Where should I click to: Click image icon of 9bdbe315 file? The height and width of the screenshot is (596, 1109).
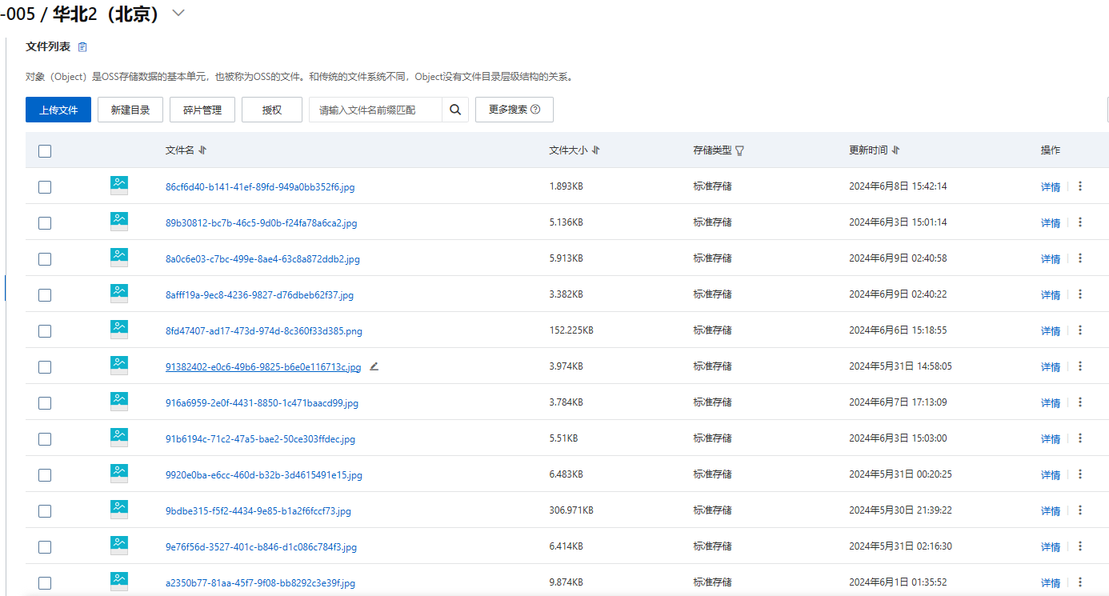point(119,510)
